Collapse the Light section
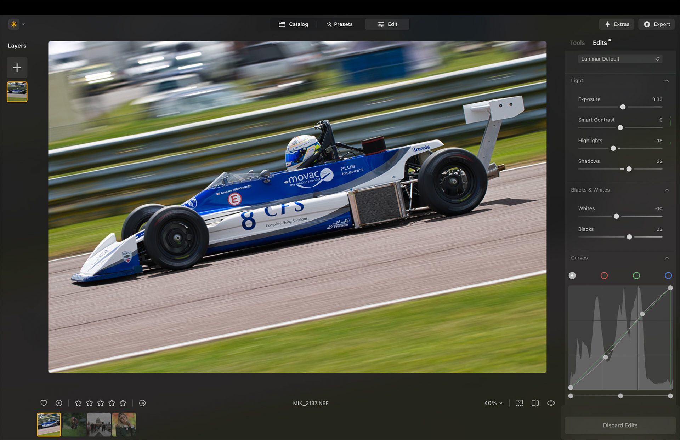The height and width of the screenshot is (440, 680). click(667, 81)
